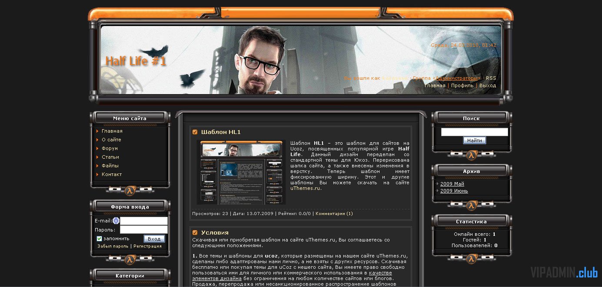Click the bullet icon next to 2009 Июнь
The image size is (602, 287).
point(437,191)
